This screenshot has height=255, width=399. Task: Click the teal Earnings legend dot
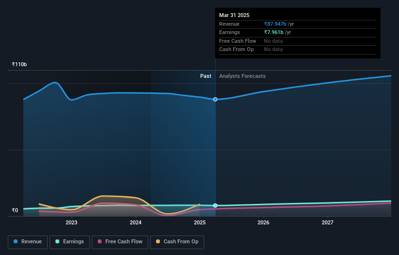(x=57, y=241)
